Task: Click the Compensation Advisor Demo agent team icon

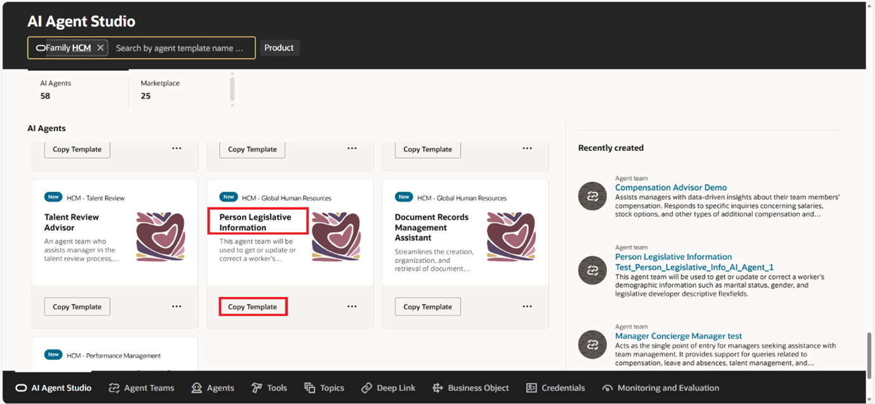Action: tap(592, 197)
